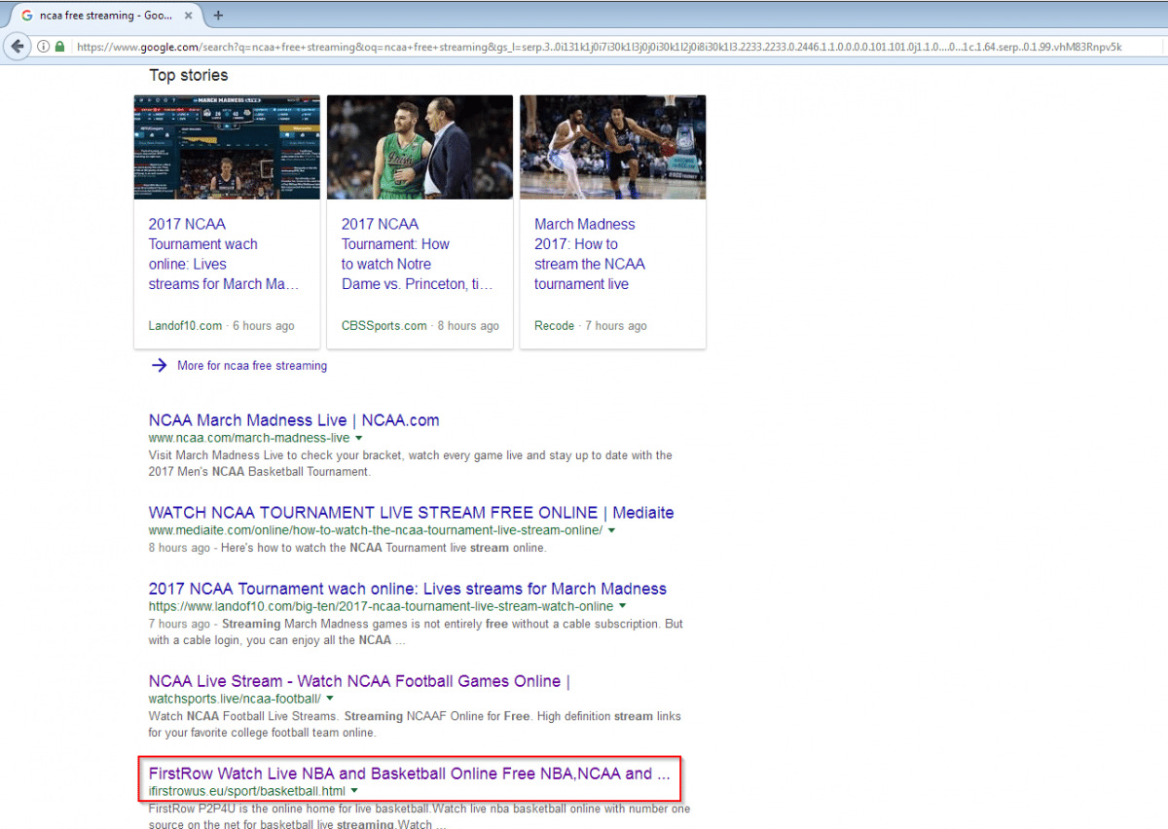1168x829 pixels.
Task: Click the URL address bar field
Action: coord(584,47)
